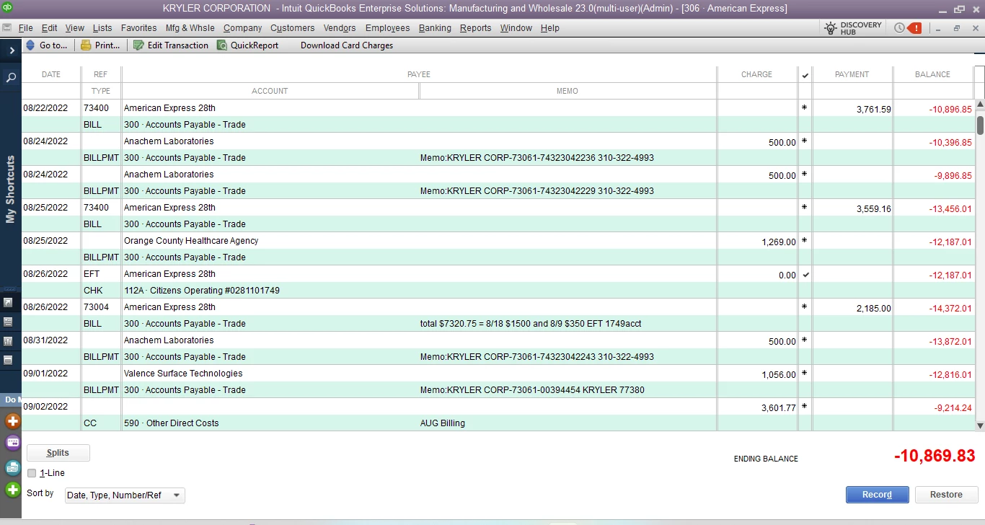
Task: Click the window-style sidebar icon
Action: (x=9, y=359)
